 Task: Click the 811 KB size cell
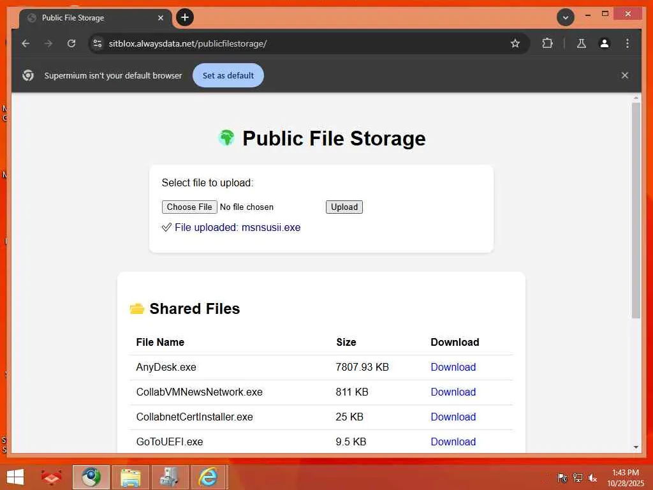click(x=352, y=392)
